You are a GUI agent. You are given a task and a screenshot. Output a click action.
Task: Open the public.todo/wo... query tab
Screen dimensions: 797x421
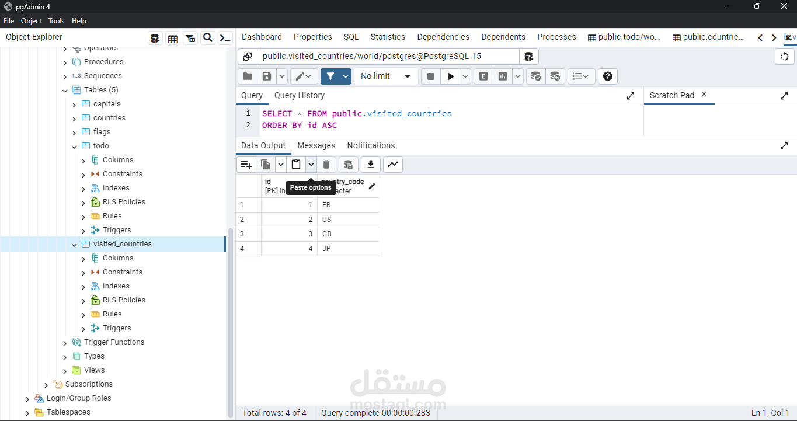[624, 37]
